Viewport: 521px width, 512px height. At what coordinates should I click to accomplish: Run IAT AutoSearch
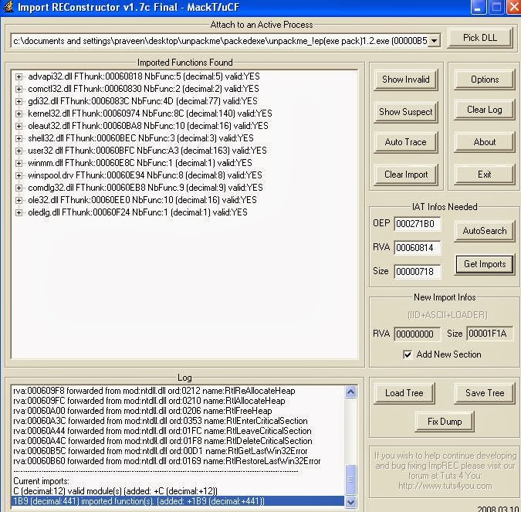(485, 231)
